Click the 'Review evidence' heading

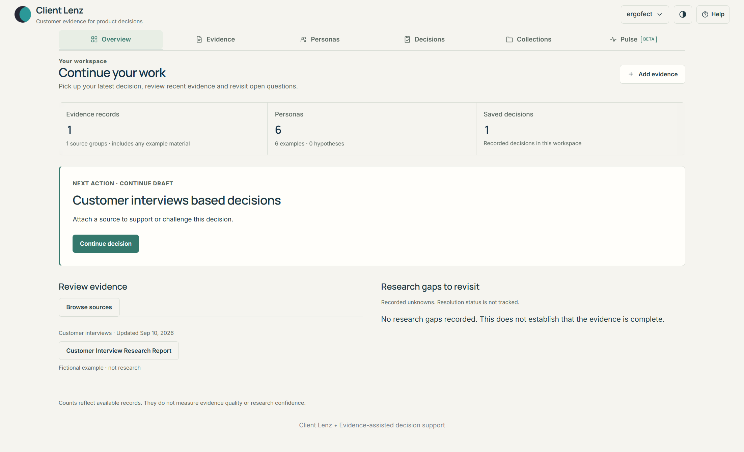coord(93,287)
